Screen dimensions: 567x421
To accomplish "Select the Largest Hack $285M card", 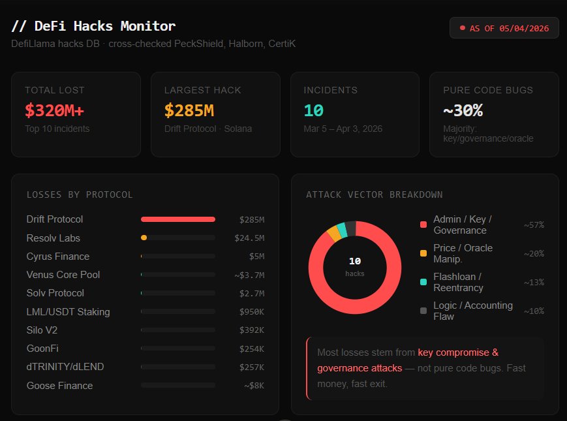I will (x=215, y=114).
